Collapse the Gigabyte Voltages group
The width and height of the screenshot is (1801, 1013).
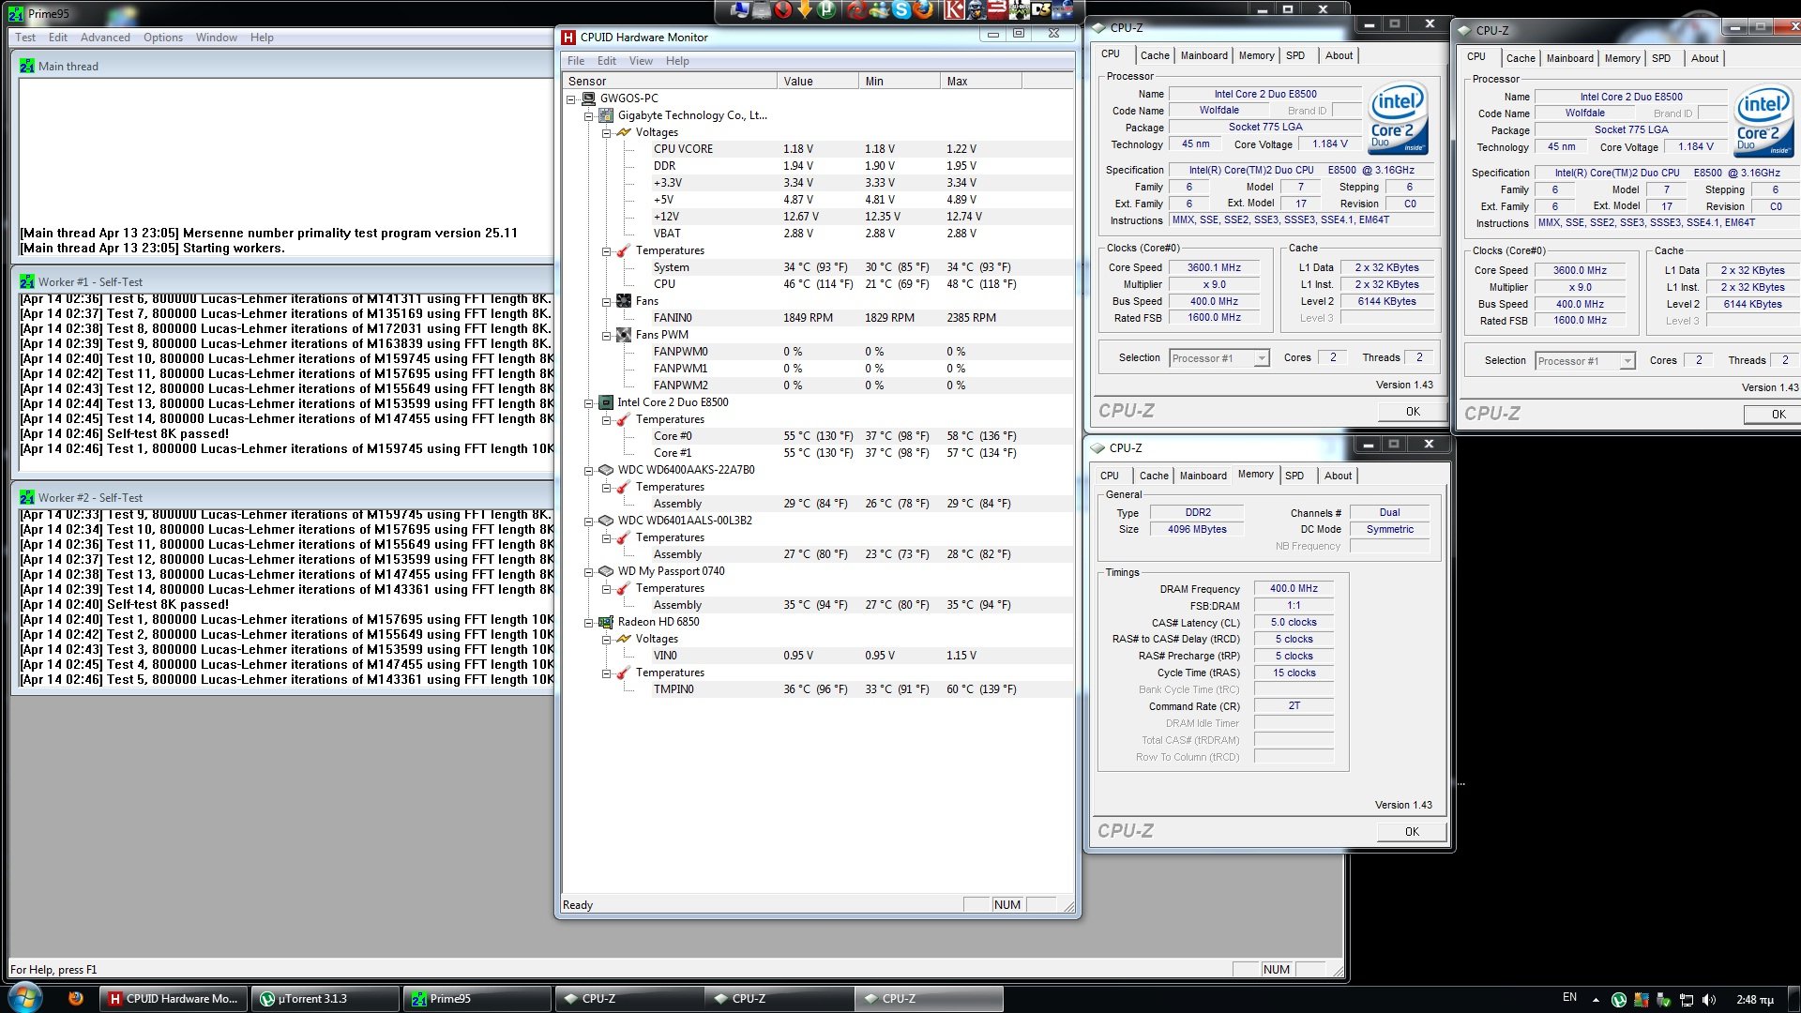point(606,133)
